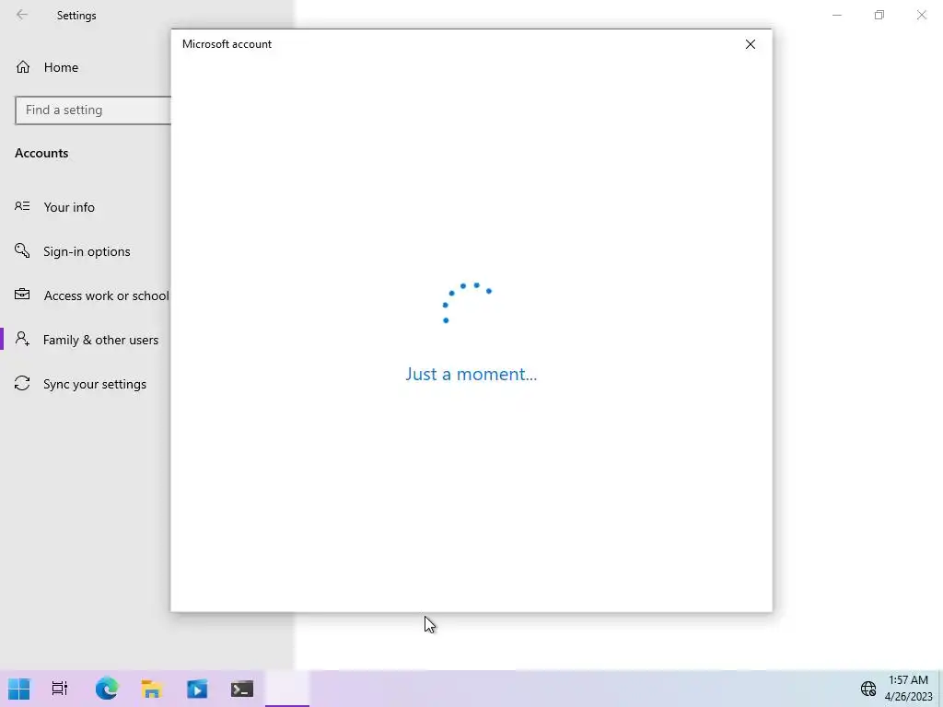Click the Sign-in options key icon

point(22,250)
